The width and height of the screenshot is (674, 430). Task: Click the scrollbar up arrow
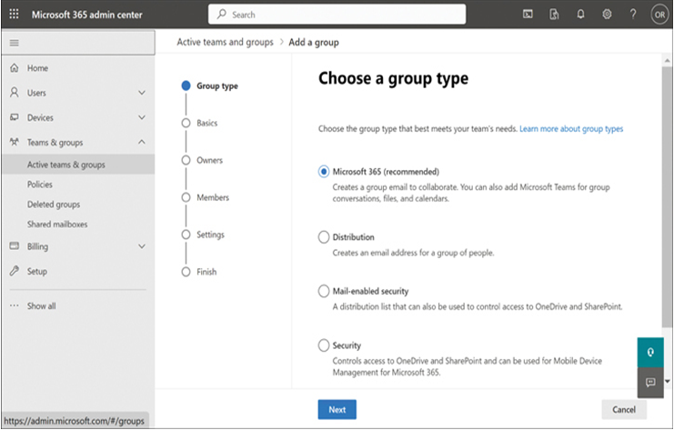(x=667, y=61)
